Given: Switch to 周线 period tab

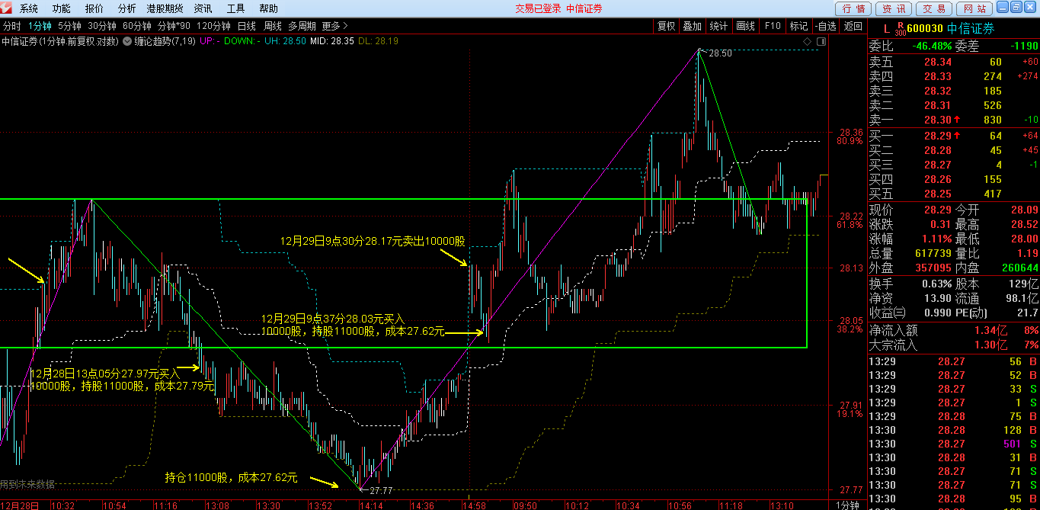Looking at the screenshot, I should [273, 26].
